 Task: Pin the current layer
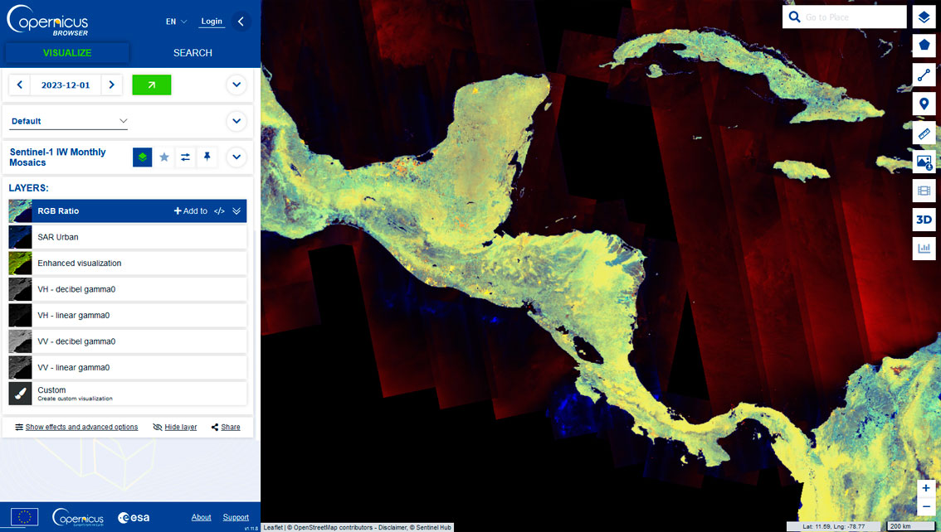click(x=207, y=157)
